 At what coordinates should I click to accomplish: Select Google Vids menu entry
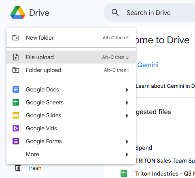[x=71, y=128]
